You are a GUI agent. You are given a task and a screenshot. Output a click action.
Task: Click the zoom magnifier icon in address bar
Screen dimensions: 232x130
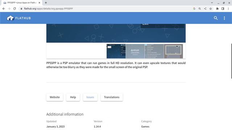pos(200,9)
